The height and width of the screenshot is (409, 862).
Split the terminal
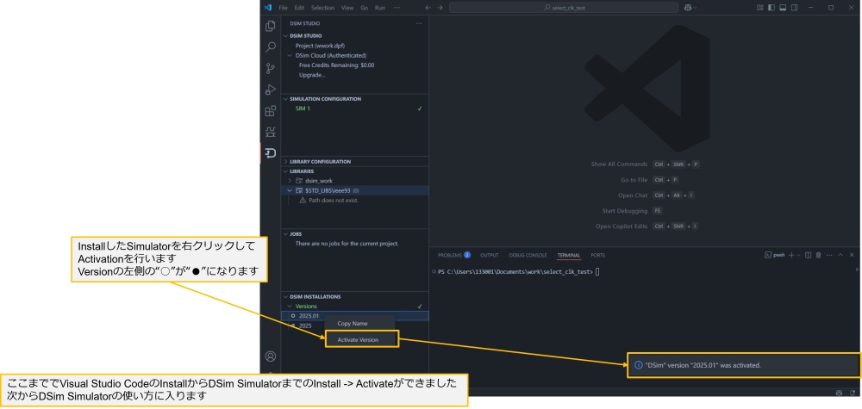809,255
